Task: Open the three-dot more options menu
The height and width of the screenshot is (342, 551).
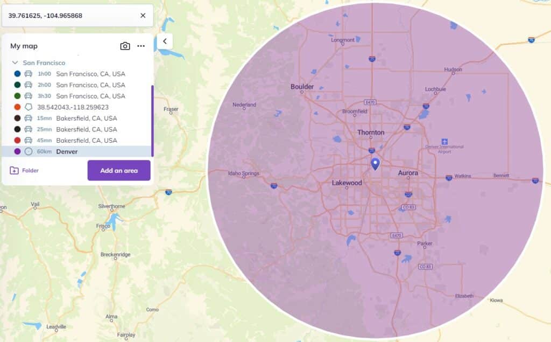Action: 141,46
